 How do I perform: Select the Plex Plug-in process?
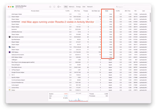pyautogui.click(x=23, y=62)
